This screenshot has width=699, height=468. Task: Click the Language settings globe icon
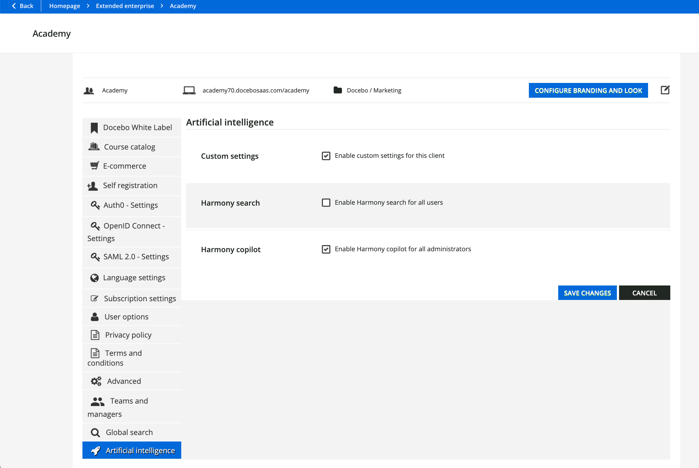pos(94,278)
